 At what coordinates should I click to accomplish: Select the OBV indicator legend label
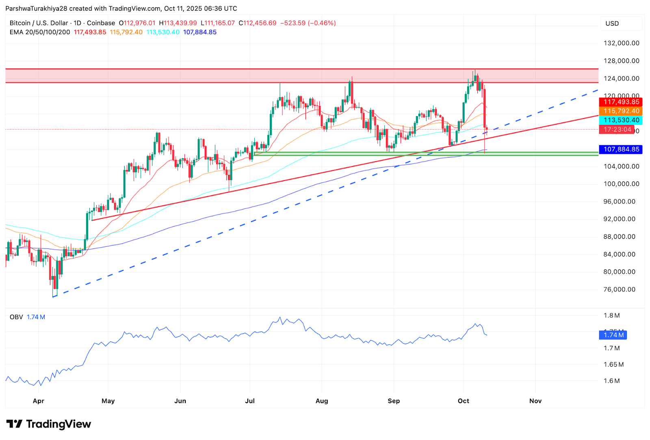(x=16, y=317)
